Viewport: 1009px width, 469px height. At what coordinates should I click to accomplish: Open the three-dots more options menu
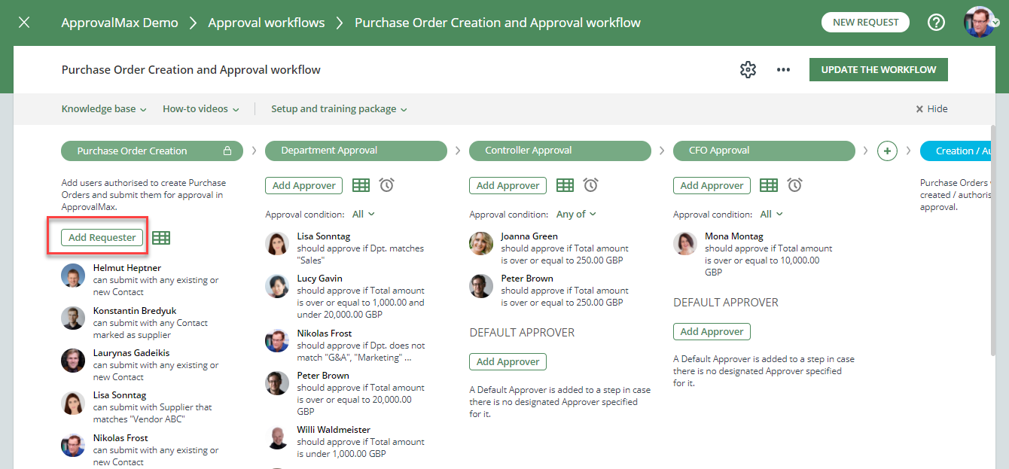pos(784,70)
